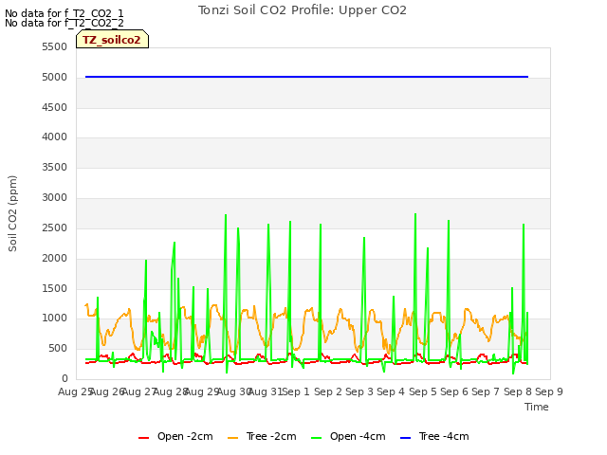Click the Sep 2 x-axis date label
607x455 pixels.
(327, 391)
